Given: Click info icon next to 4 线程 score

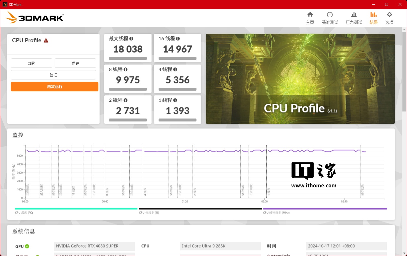Looking at the screenshot, I should [175, 69].
